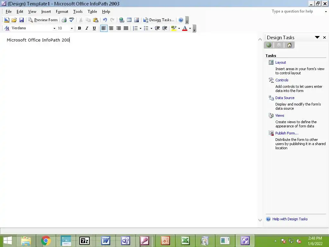Select Justify alignment

[126, 28]
